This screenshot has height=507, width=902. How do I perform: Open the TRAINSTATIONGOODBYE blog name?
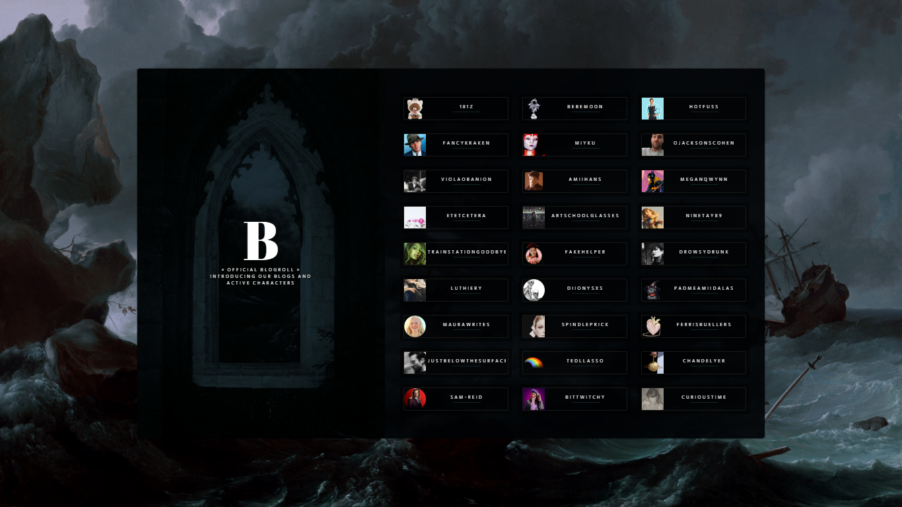point(467,252)
